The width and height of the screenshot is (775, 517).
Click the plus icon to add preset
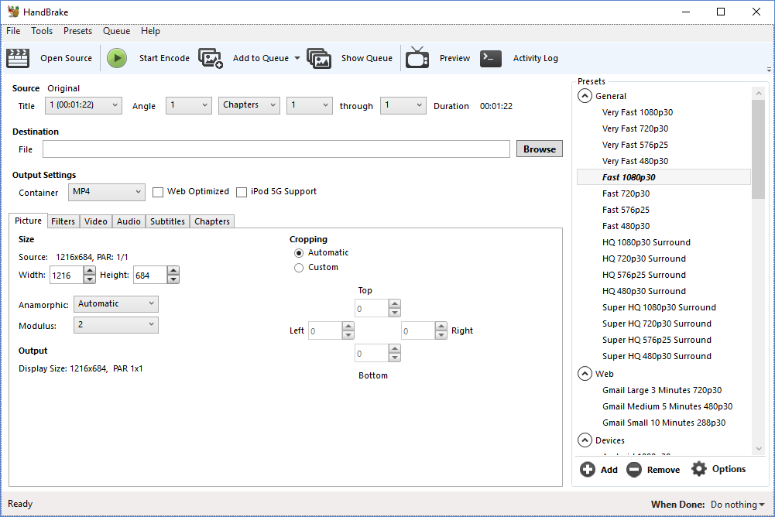click(x=588, y=469)
